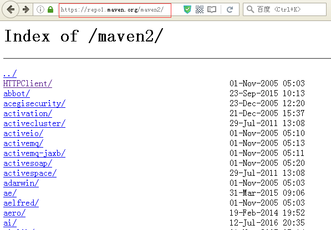Image resolution: width=331 pixels, height=230 pixels.
Task: Go forward with the right arrow button
Action: [x=26, y=9]
